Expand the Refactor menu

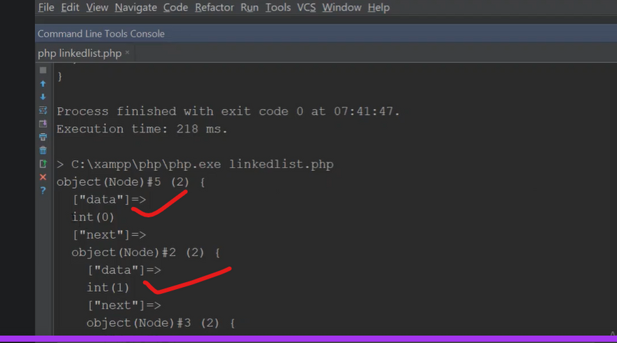pyautogui.click(x=215, y=8)
